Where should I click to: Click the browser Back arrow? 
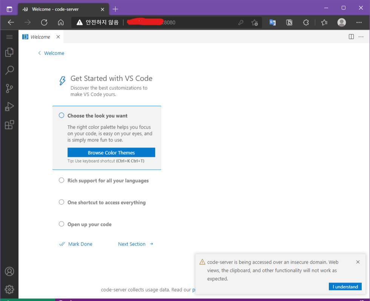pos(11,22)
